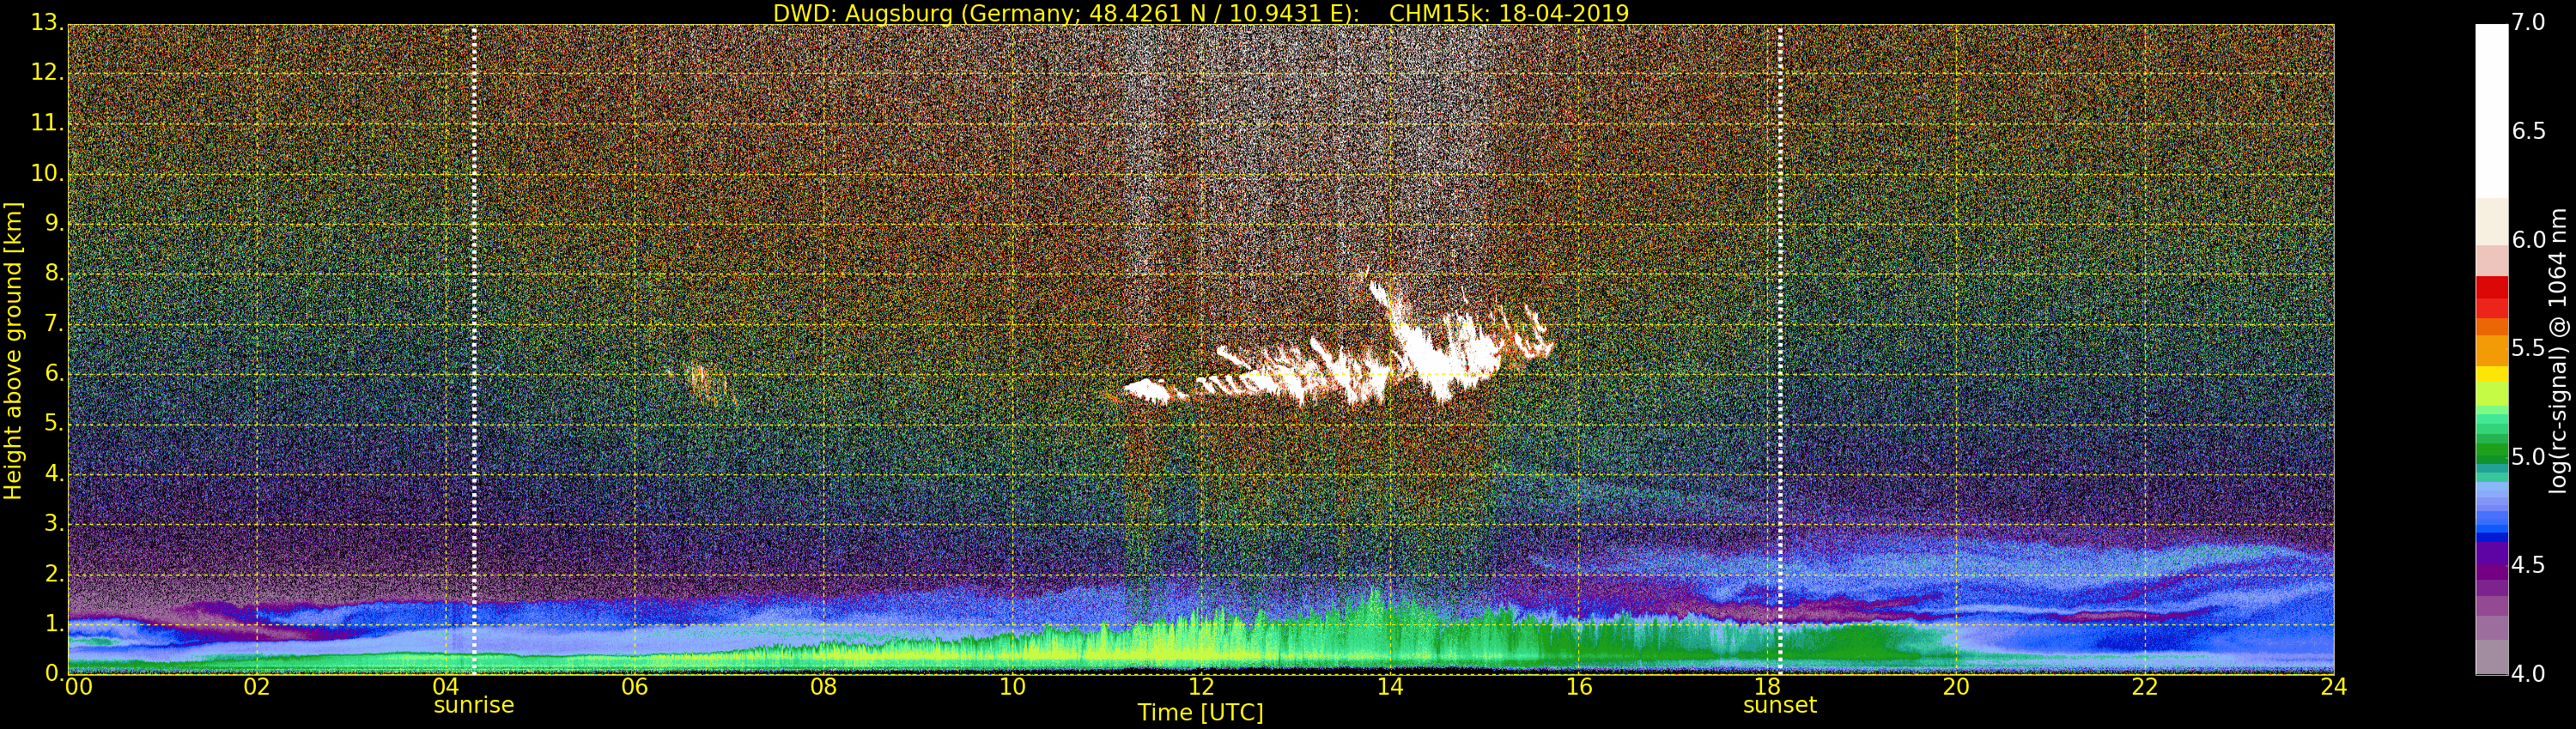Click the time axis tick label '06'
Screen dimensions: 2576x729
point(634,687)
